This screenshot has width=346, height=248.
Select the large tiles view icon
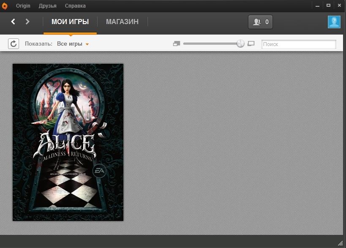click(251, 44)
